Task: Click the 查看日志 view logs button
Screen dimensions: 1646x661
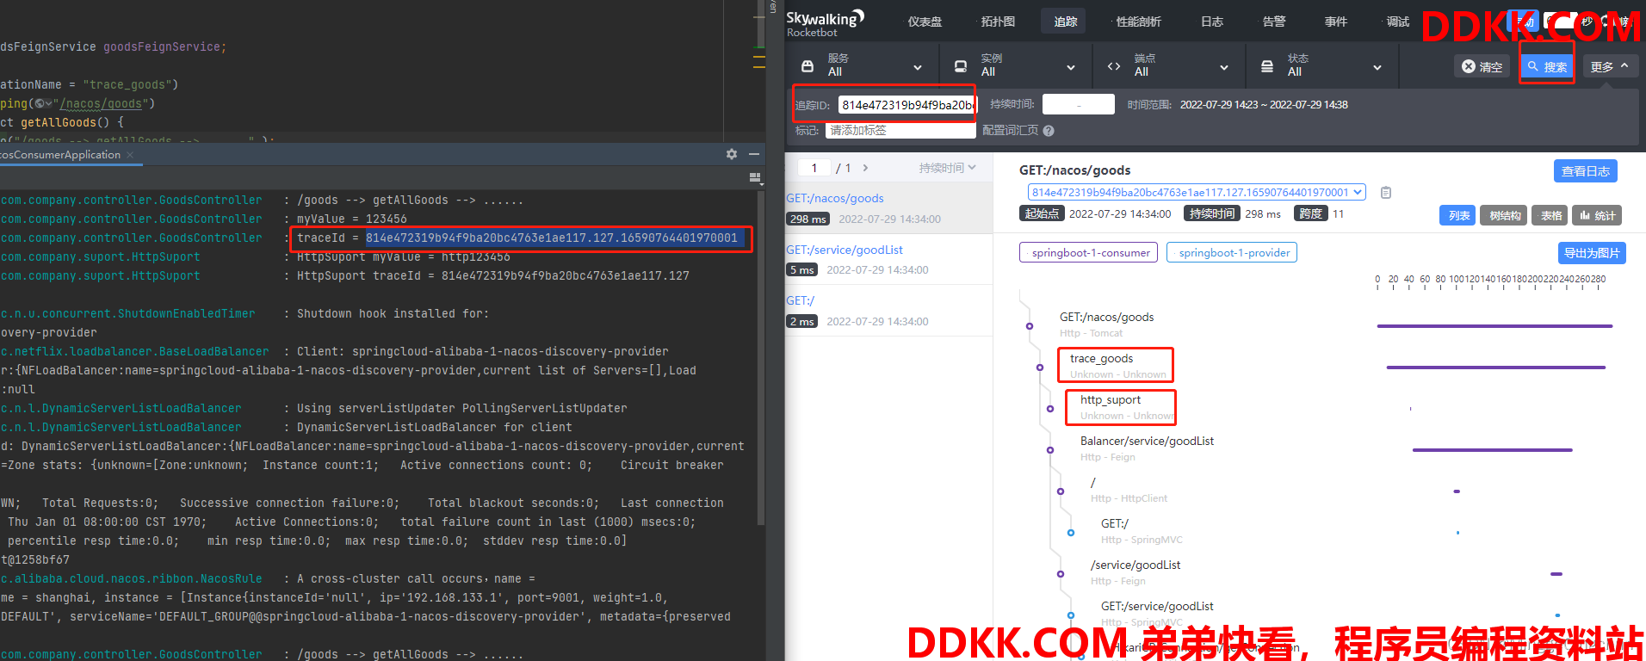Action: coord(1586,171)
